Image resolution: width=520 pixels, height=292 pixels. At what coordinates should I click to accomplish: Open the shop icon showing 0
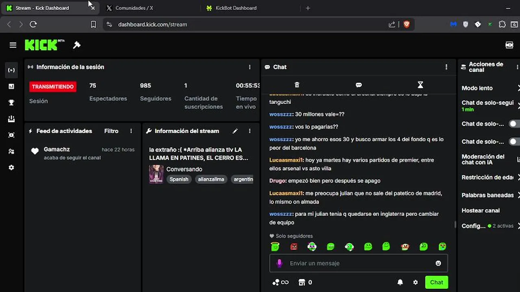[305, 282]
